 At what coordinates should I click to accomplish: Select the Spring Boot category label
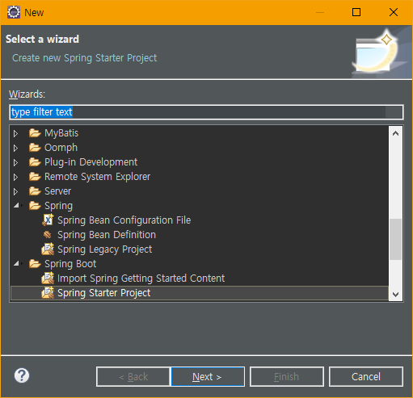[x=70, y=264]
